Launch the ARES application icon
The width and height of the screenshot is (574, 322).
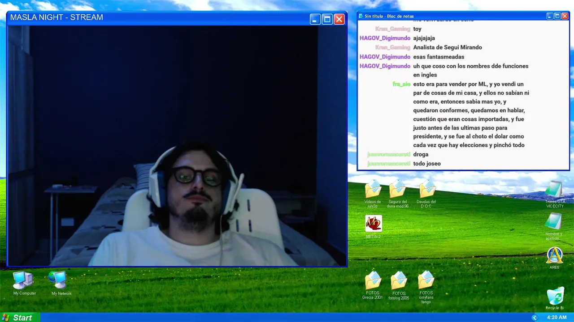pos(555,258)
